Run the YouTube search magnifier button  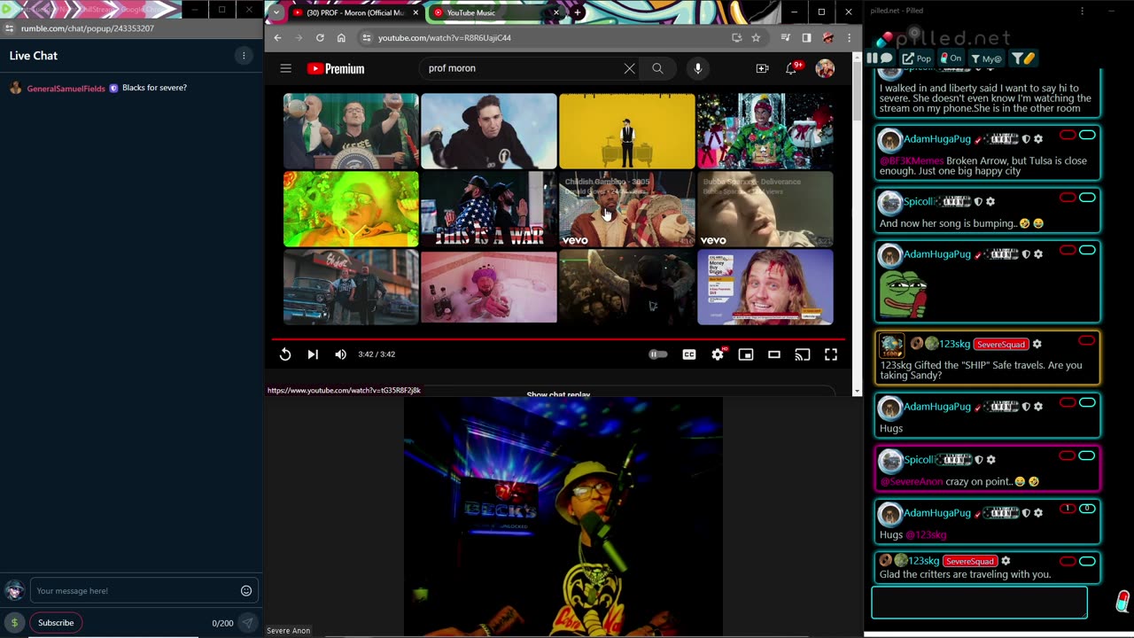[x=657, y=68]
